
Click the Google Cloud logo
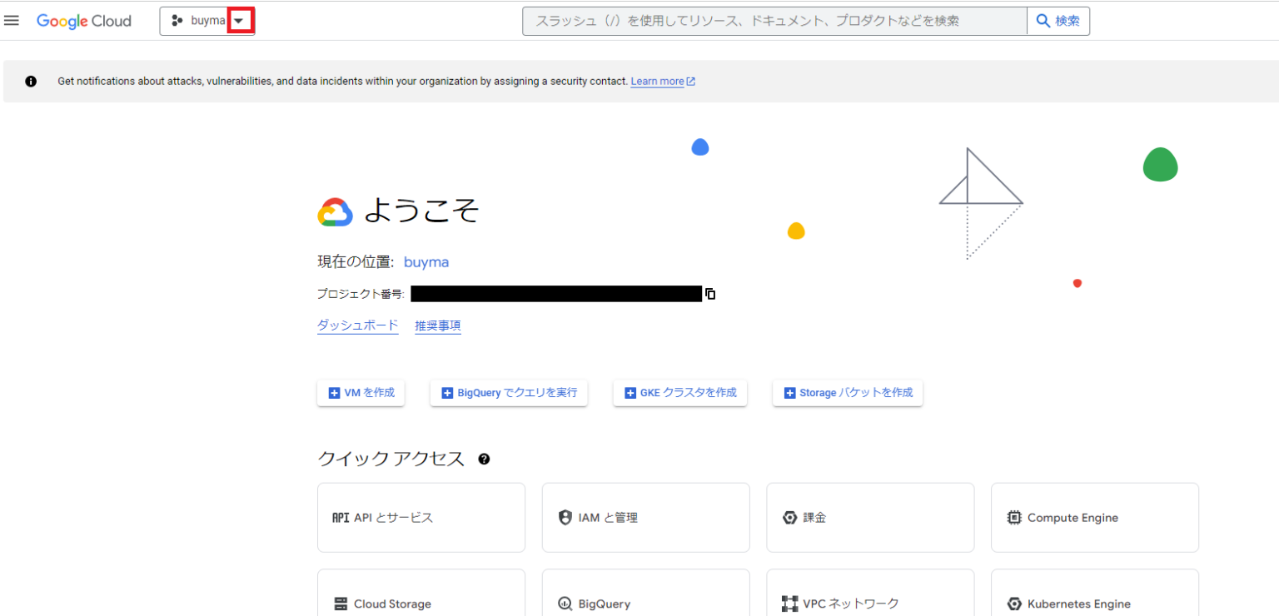coord(83,21)
